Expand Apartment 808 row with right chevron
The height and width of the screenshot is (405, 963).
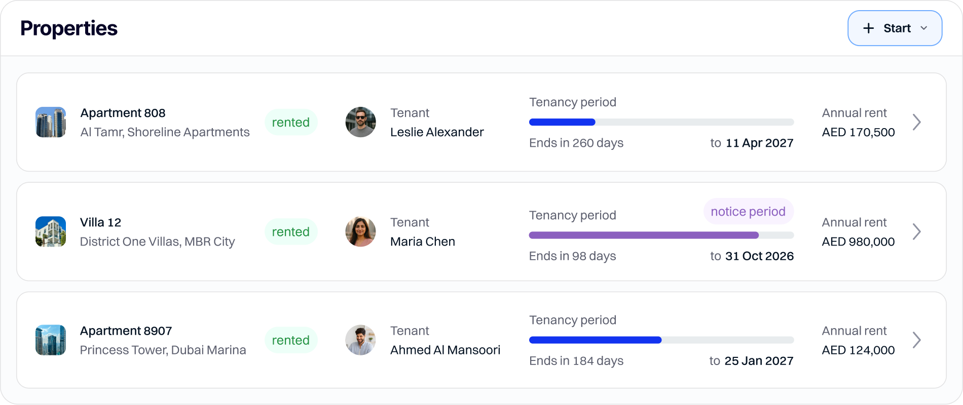click(x=916, y=122)
